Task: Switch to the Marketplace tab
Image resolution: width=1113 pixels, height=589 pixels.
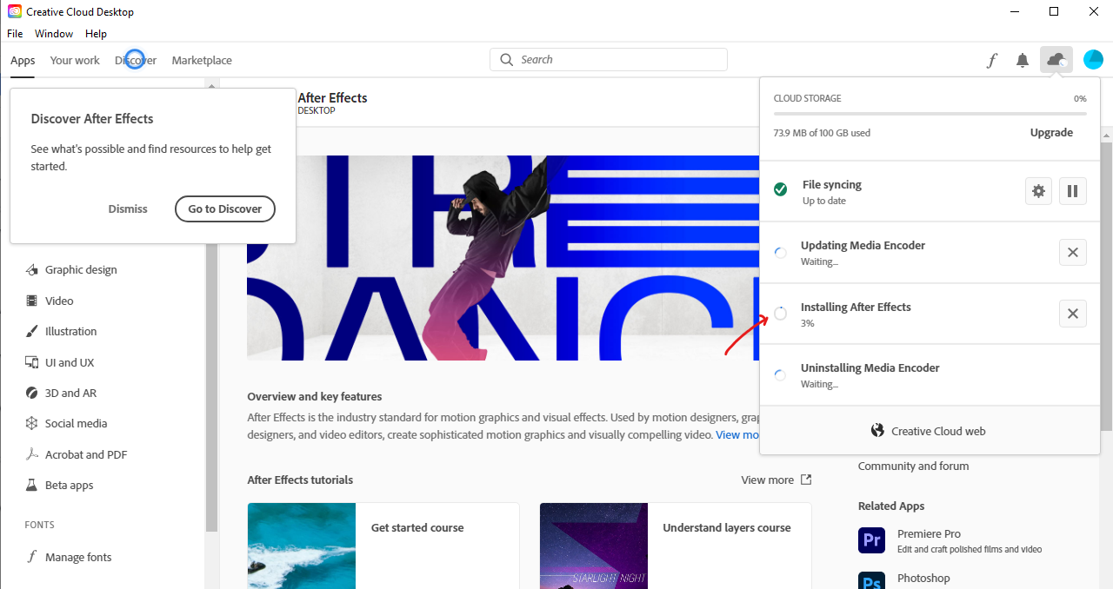Action: pos(202,60)
